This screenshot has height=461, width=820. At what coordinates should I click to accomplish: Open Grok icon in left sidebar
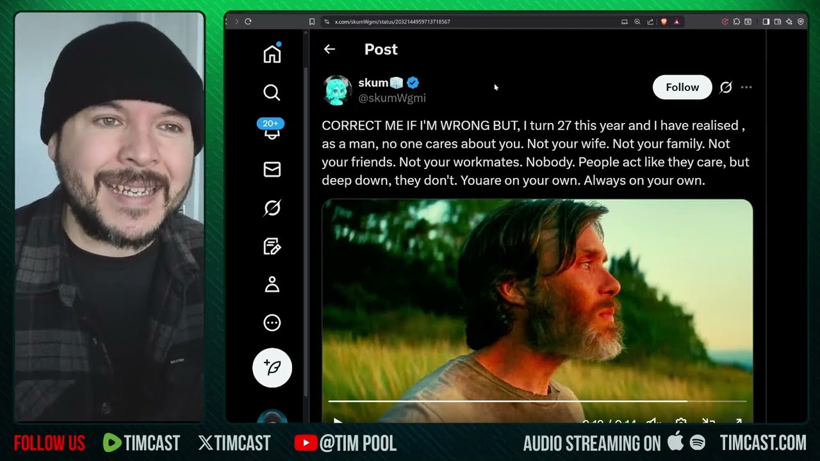point(272,208)
